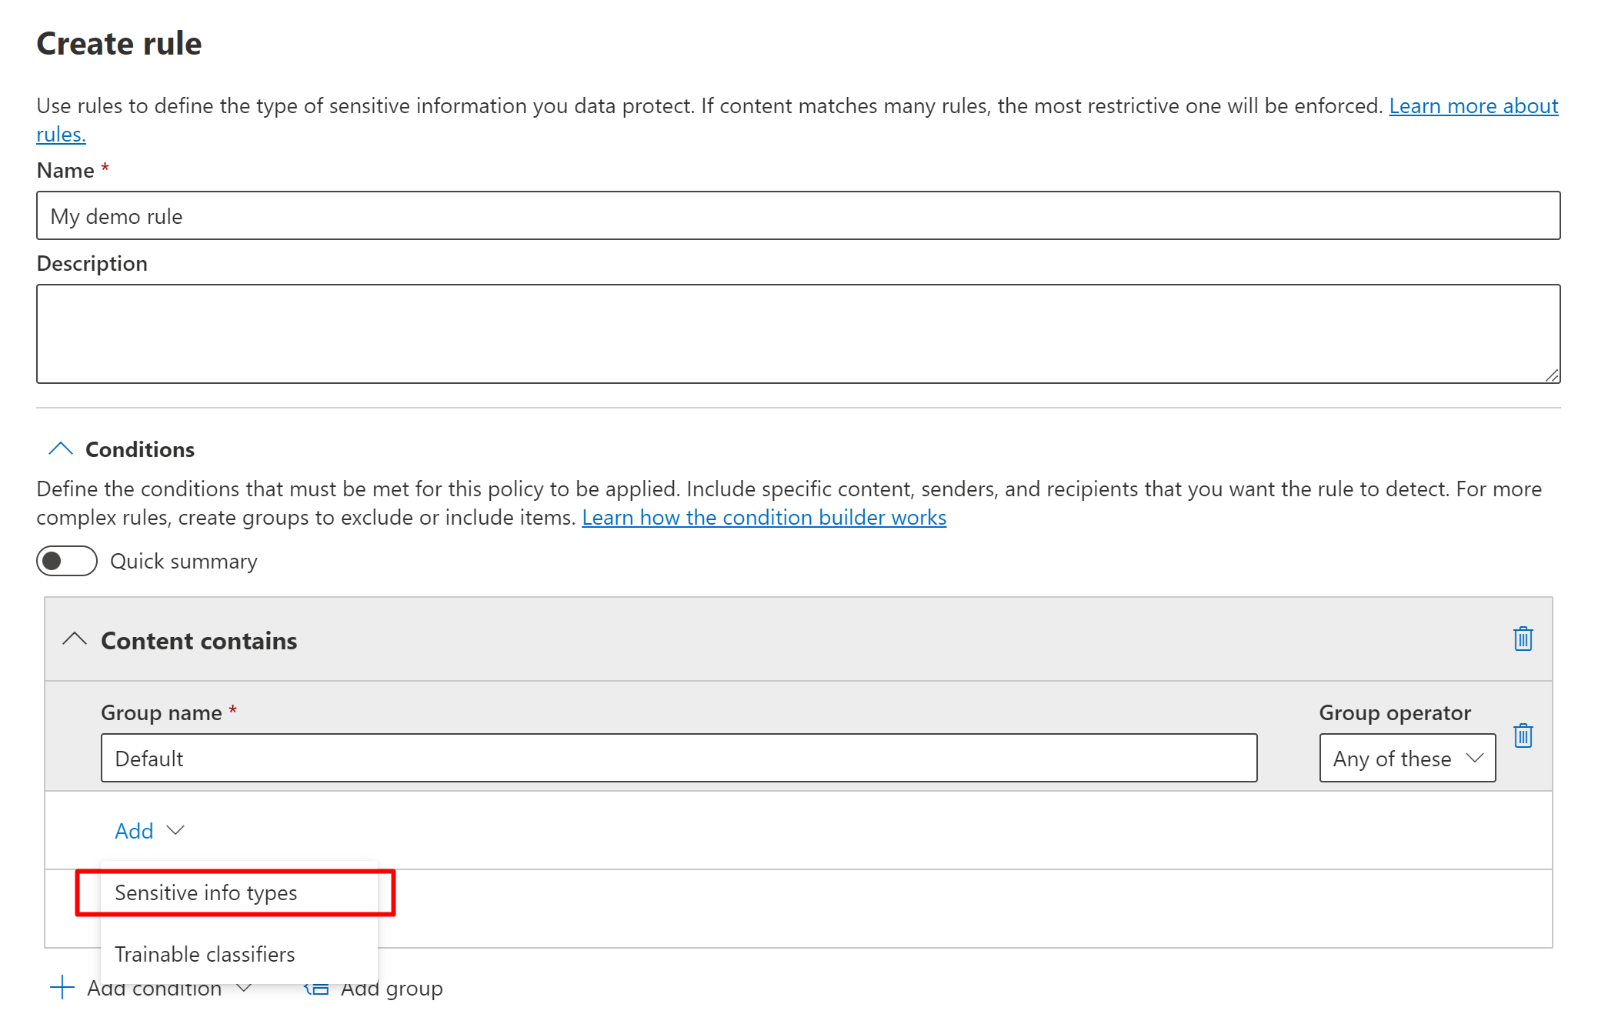Click the Add group button label
Image resolution: width=1598 pixels, height=1034 pixels.
(391, 989)
